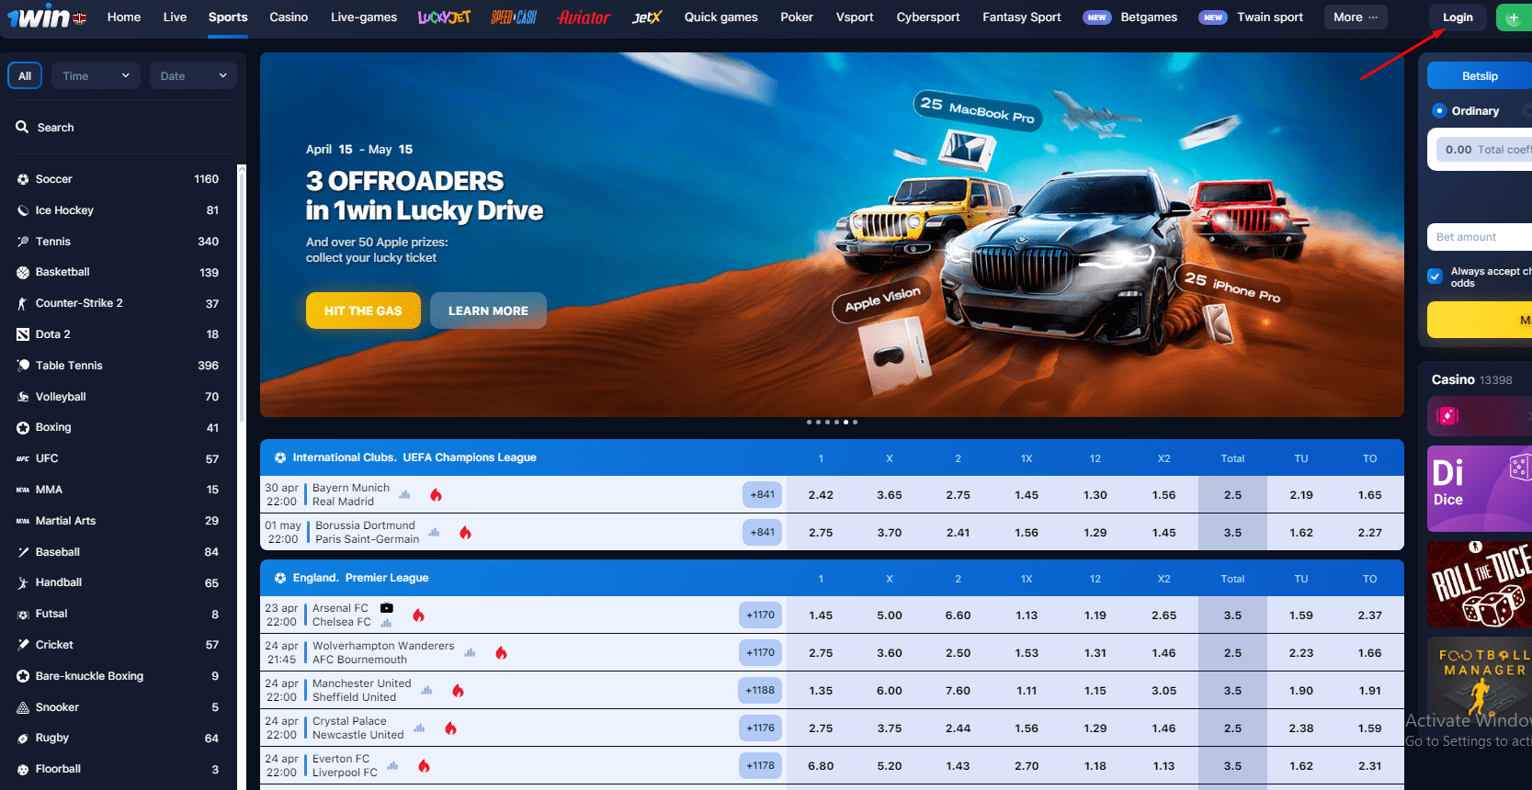This screenshot has height=790, width=1532.
Task: Go to the Home tab
Action: [124, 17]
